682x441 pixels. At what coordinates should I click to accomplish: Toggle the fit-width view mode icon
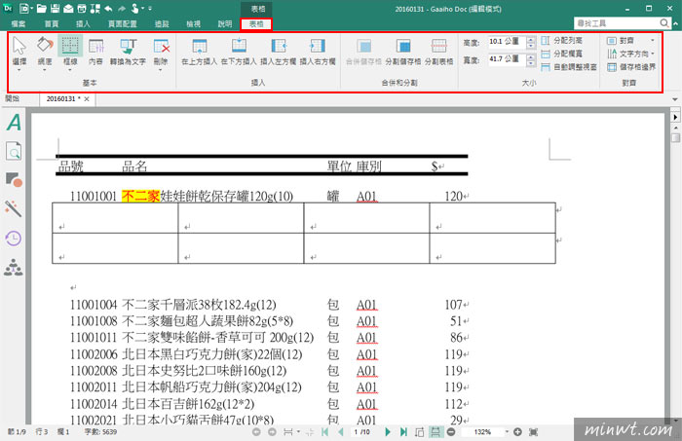(435, 432)
